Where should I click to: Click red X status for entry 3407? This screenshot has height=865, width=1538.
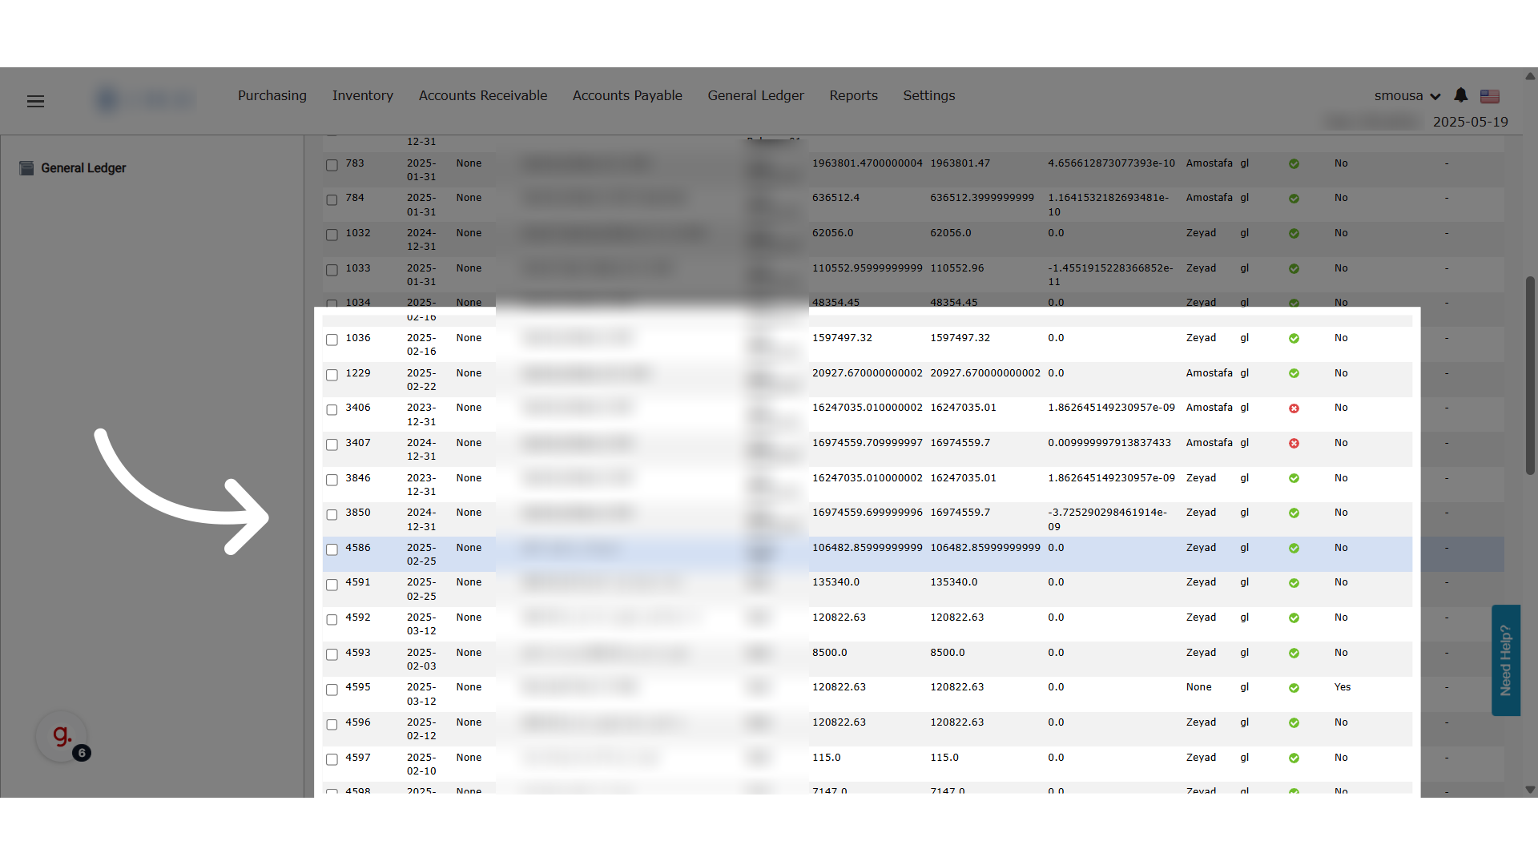pos(1294,444)
